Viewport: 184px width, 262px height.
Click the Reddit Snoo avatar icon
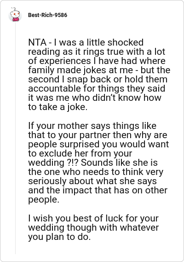(15, 15)
